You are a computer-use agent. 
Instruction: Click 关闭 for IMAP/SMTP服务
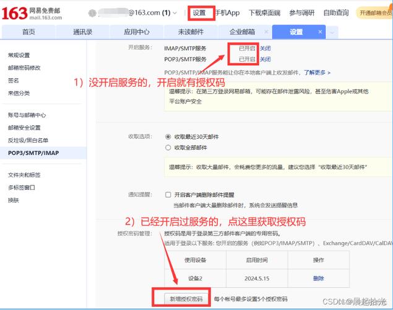pos(265,48)
